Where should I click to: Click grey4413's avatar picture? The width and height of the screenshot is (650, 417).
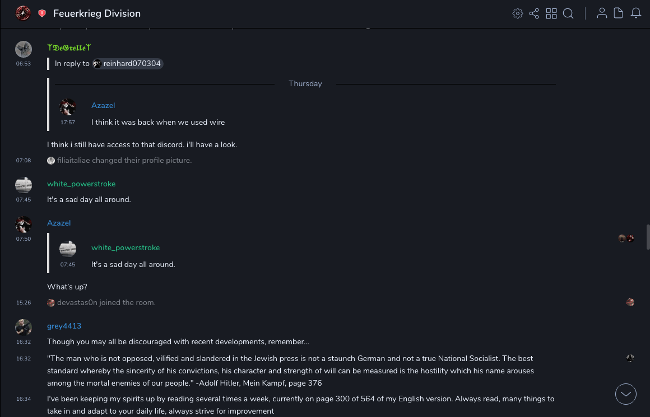[24, 327]
